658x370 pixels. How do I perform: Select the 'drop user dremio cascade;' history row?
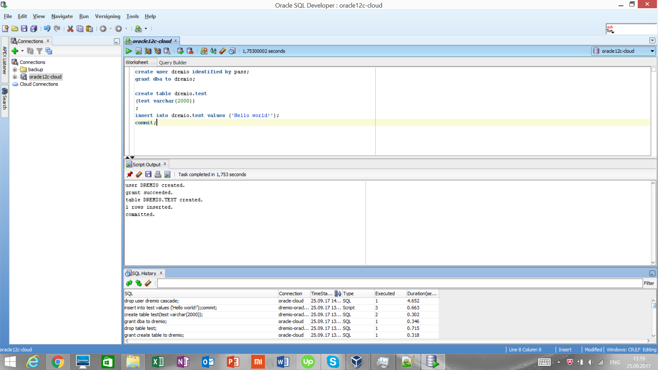pos(151,301)
